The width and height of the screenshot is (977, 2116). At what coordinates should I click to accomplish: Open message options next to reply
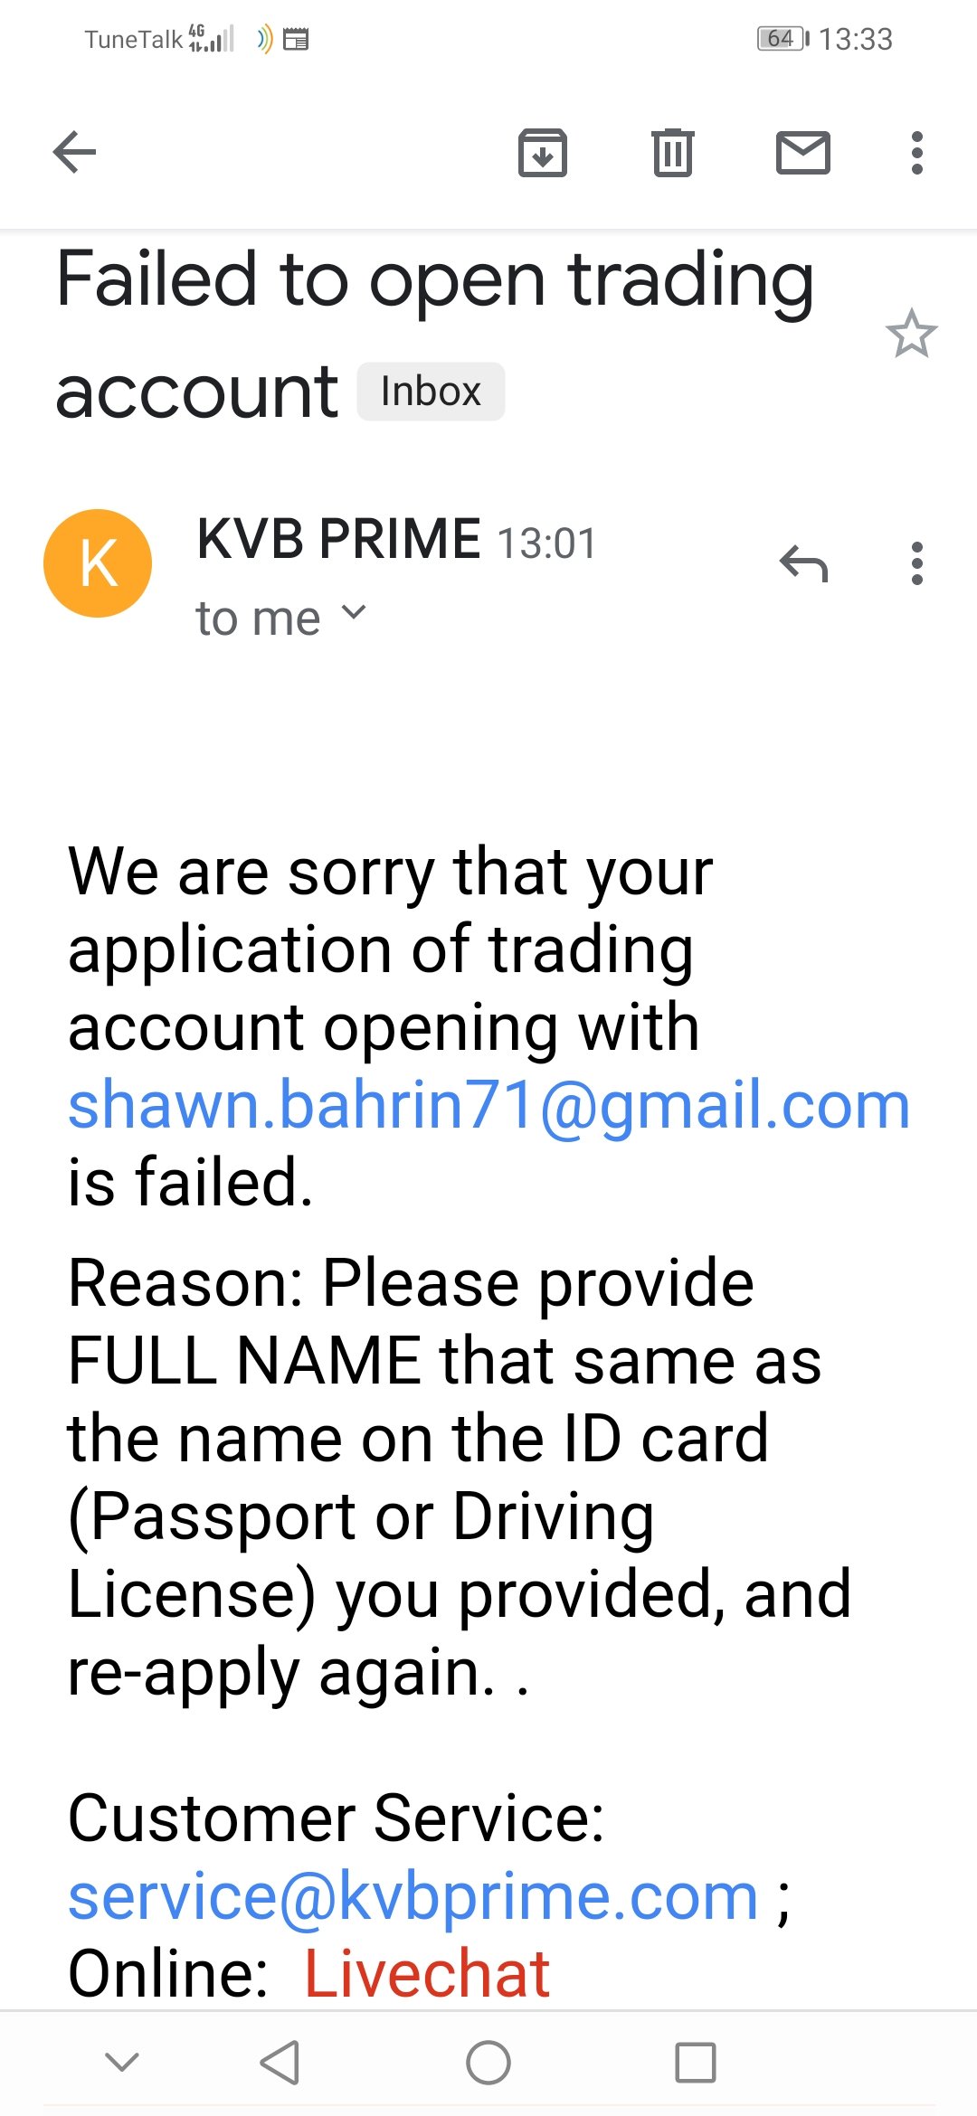click(x=916, y=563)
